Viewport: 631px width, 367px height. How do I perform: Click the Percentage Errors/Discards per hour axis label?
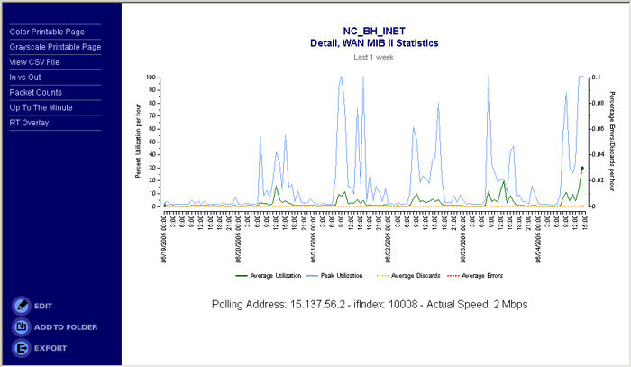click(612, 142)
